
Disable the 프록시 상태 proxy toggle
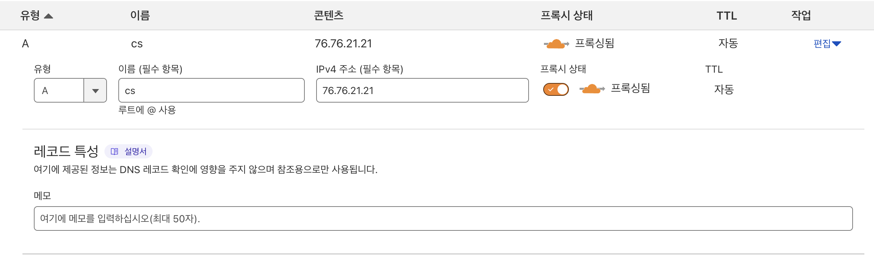pos(556,89)
